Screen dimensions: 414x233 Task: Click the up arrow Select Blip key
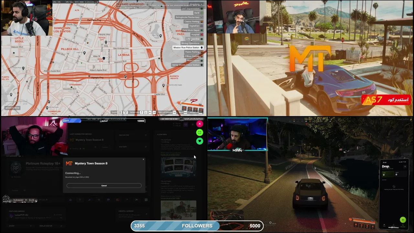pyautogui.click(x=141, y=112)
